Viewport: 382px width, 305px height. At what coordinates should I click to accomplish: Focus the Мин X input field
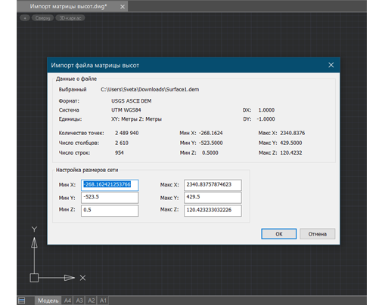tap(110, 185)
